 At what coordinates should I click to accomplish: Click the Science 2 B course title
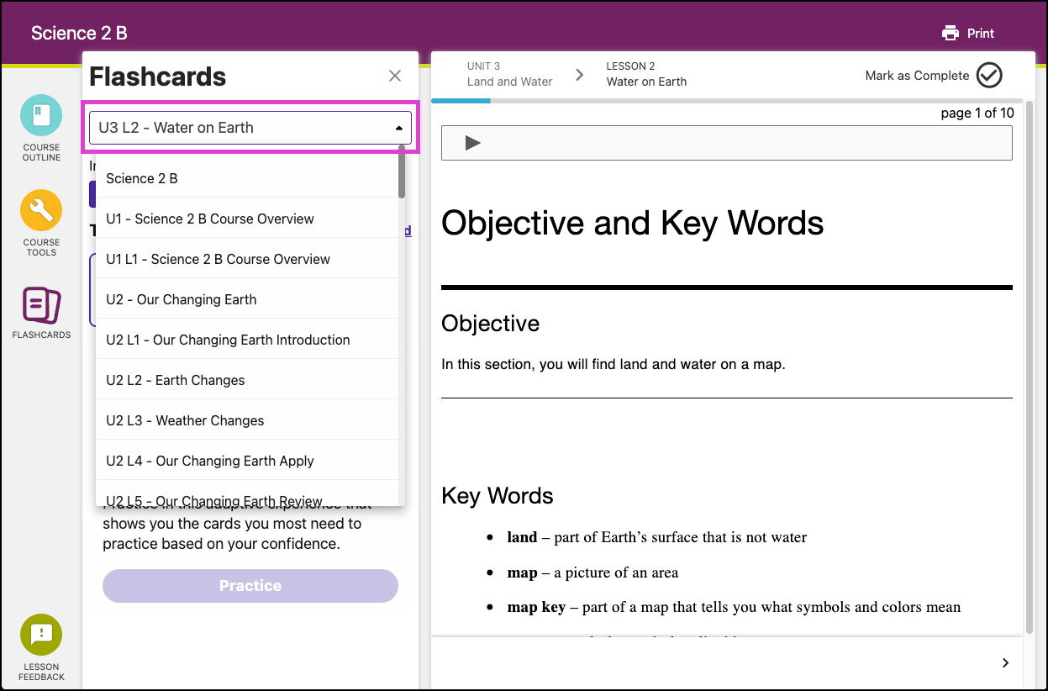[79, 34]
